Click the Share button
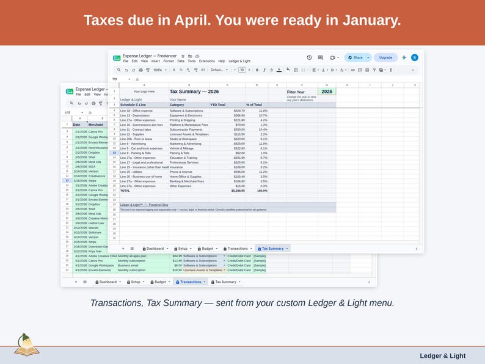The image size is (485, 364). click(x=355, y=57)
